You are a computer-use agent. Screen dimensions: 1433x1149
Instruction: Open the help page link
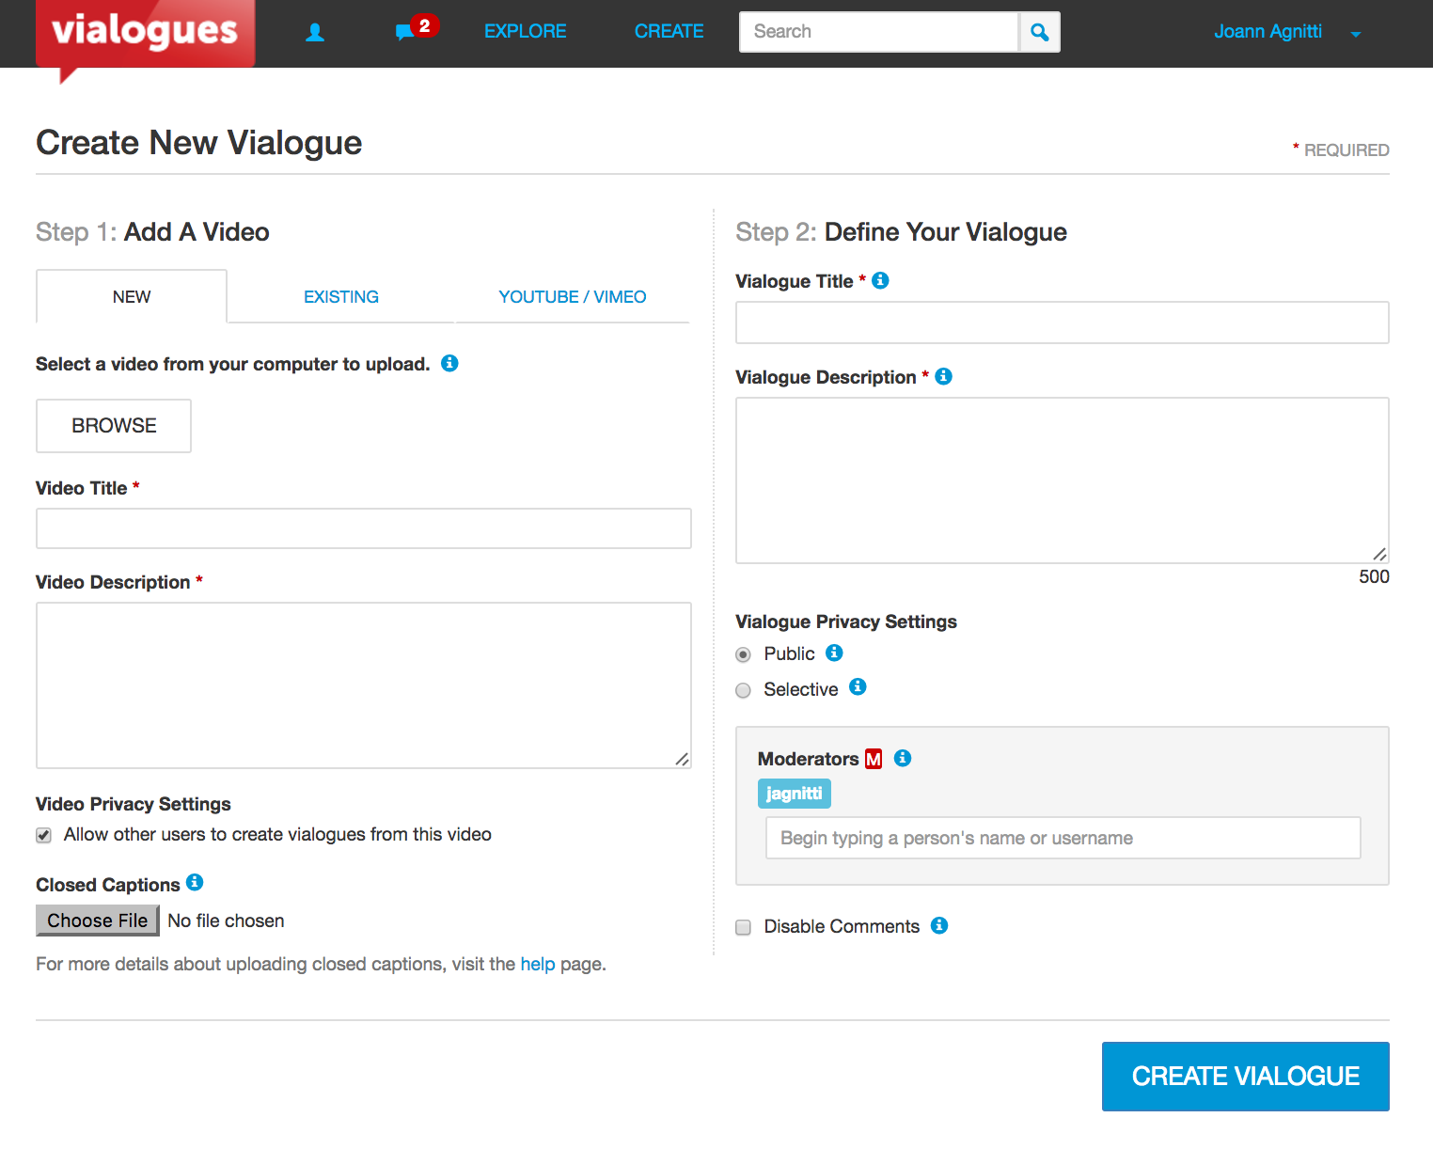coord(538,964)
